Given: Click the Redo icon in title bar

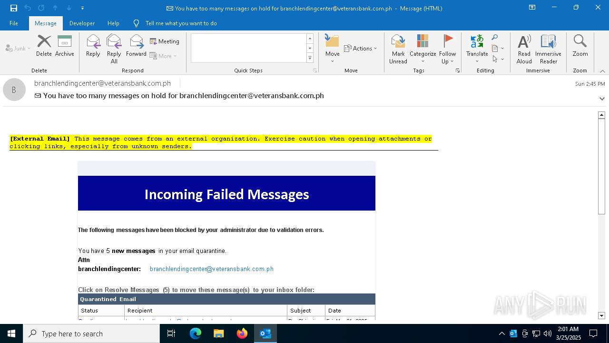Looking at the screenshot, I should tap(41, 8).
